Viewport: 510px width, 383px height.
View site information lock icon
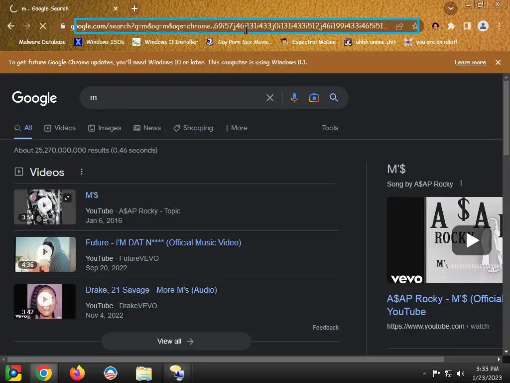[x=63, y=26]
